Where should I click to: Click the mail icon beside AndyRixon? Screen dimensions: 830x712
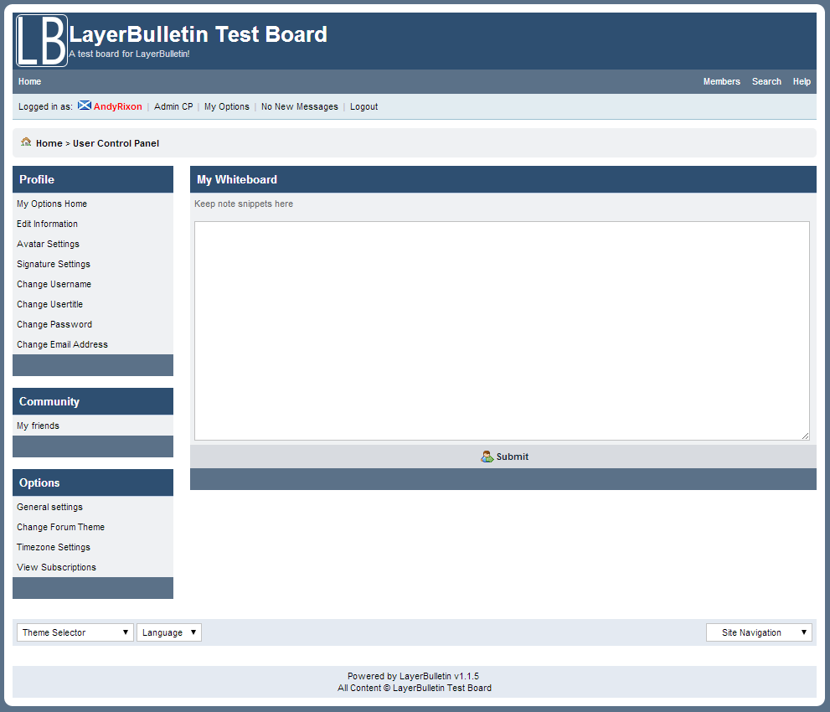pyautogui.click(x=84, y=106)
